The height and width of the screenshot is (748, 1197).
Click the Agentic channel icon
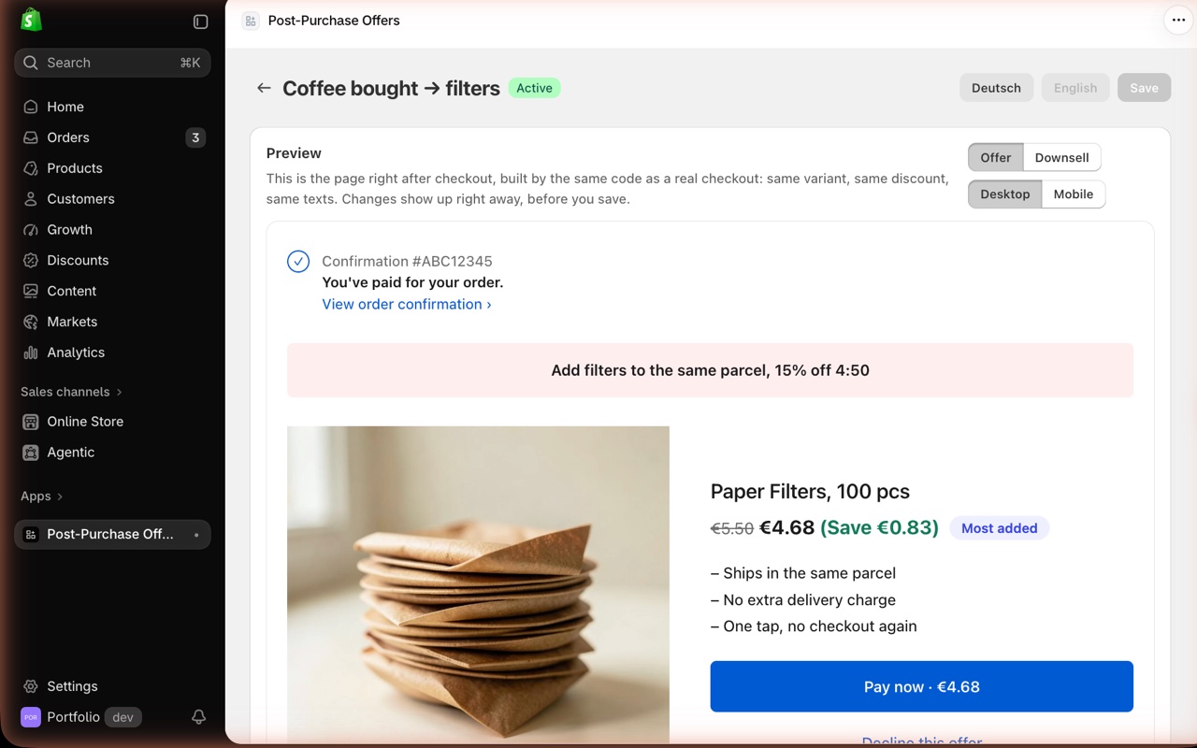[31, 453]
